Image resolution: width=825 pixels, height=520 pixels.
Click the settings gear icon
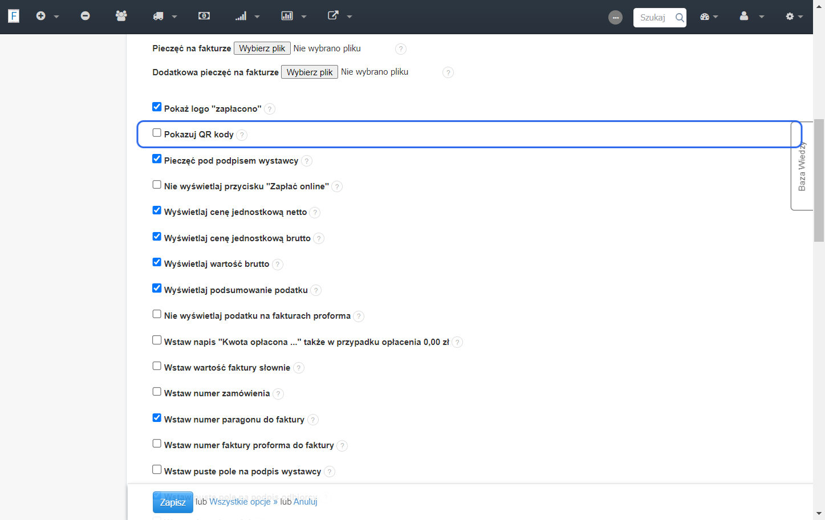point(790,17)
